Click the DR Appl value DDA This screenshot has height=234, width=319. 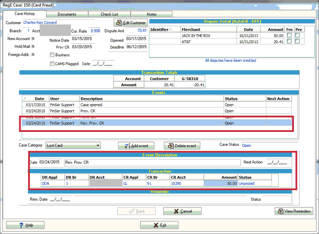point(52,183)
